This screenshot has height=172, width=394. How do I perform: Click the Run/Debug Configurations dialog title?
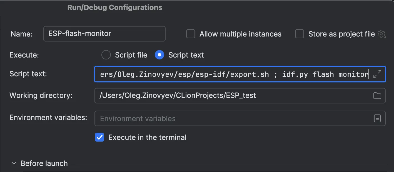click(x=115, y=7)
